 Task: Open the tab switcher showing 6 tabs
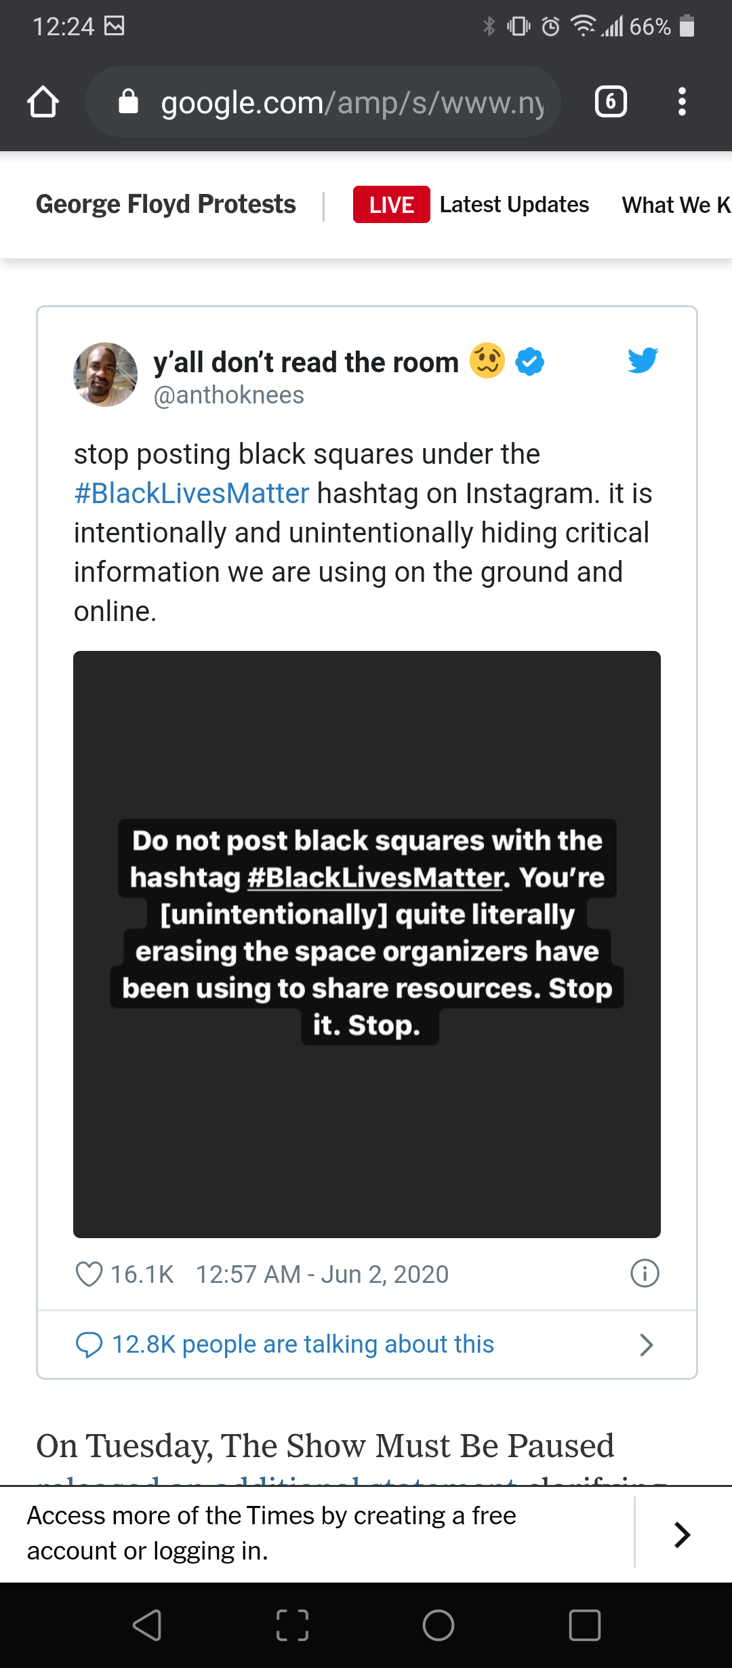pyautogui.click(x=611, y=102)
